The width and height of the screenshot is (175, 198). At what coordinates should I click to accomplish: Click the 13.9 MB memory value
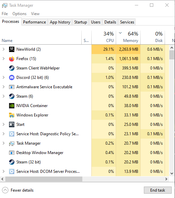point(131,171)
